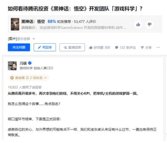Click the 邀请回答 invite button
Viewport: 167px width, 143px height.
(x=72, y=47)
